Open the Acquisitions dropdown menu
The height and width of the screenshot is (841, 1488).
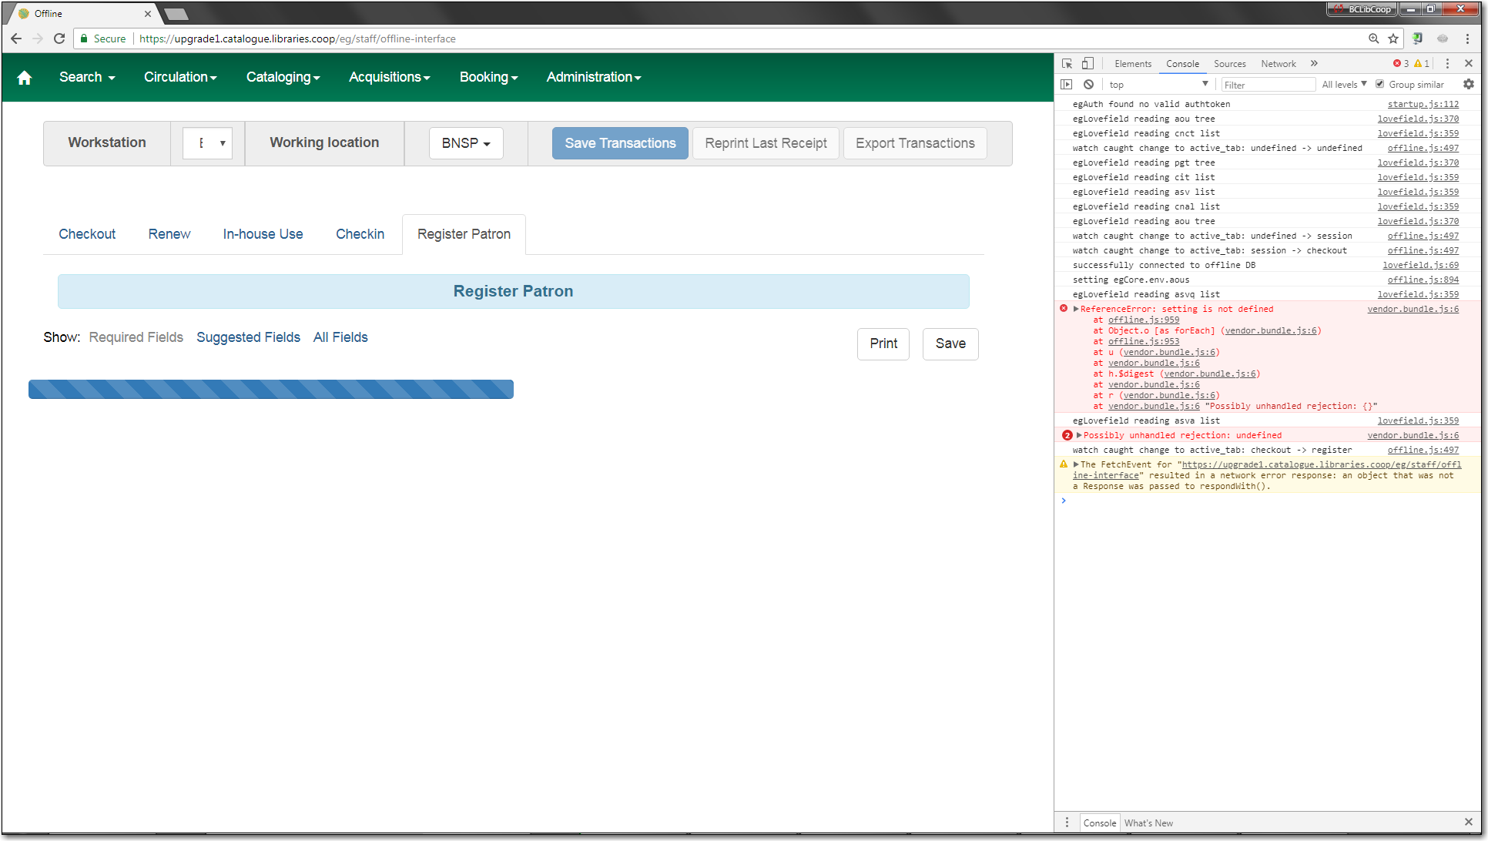point(389,77)
